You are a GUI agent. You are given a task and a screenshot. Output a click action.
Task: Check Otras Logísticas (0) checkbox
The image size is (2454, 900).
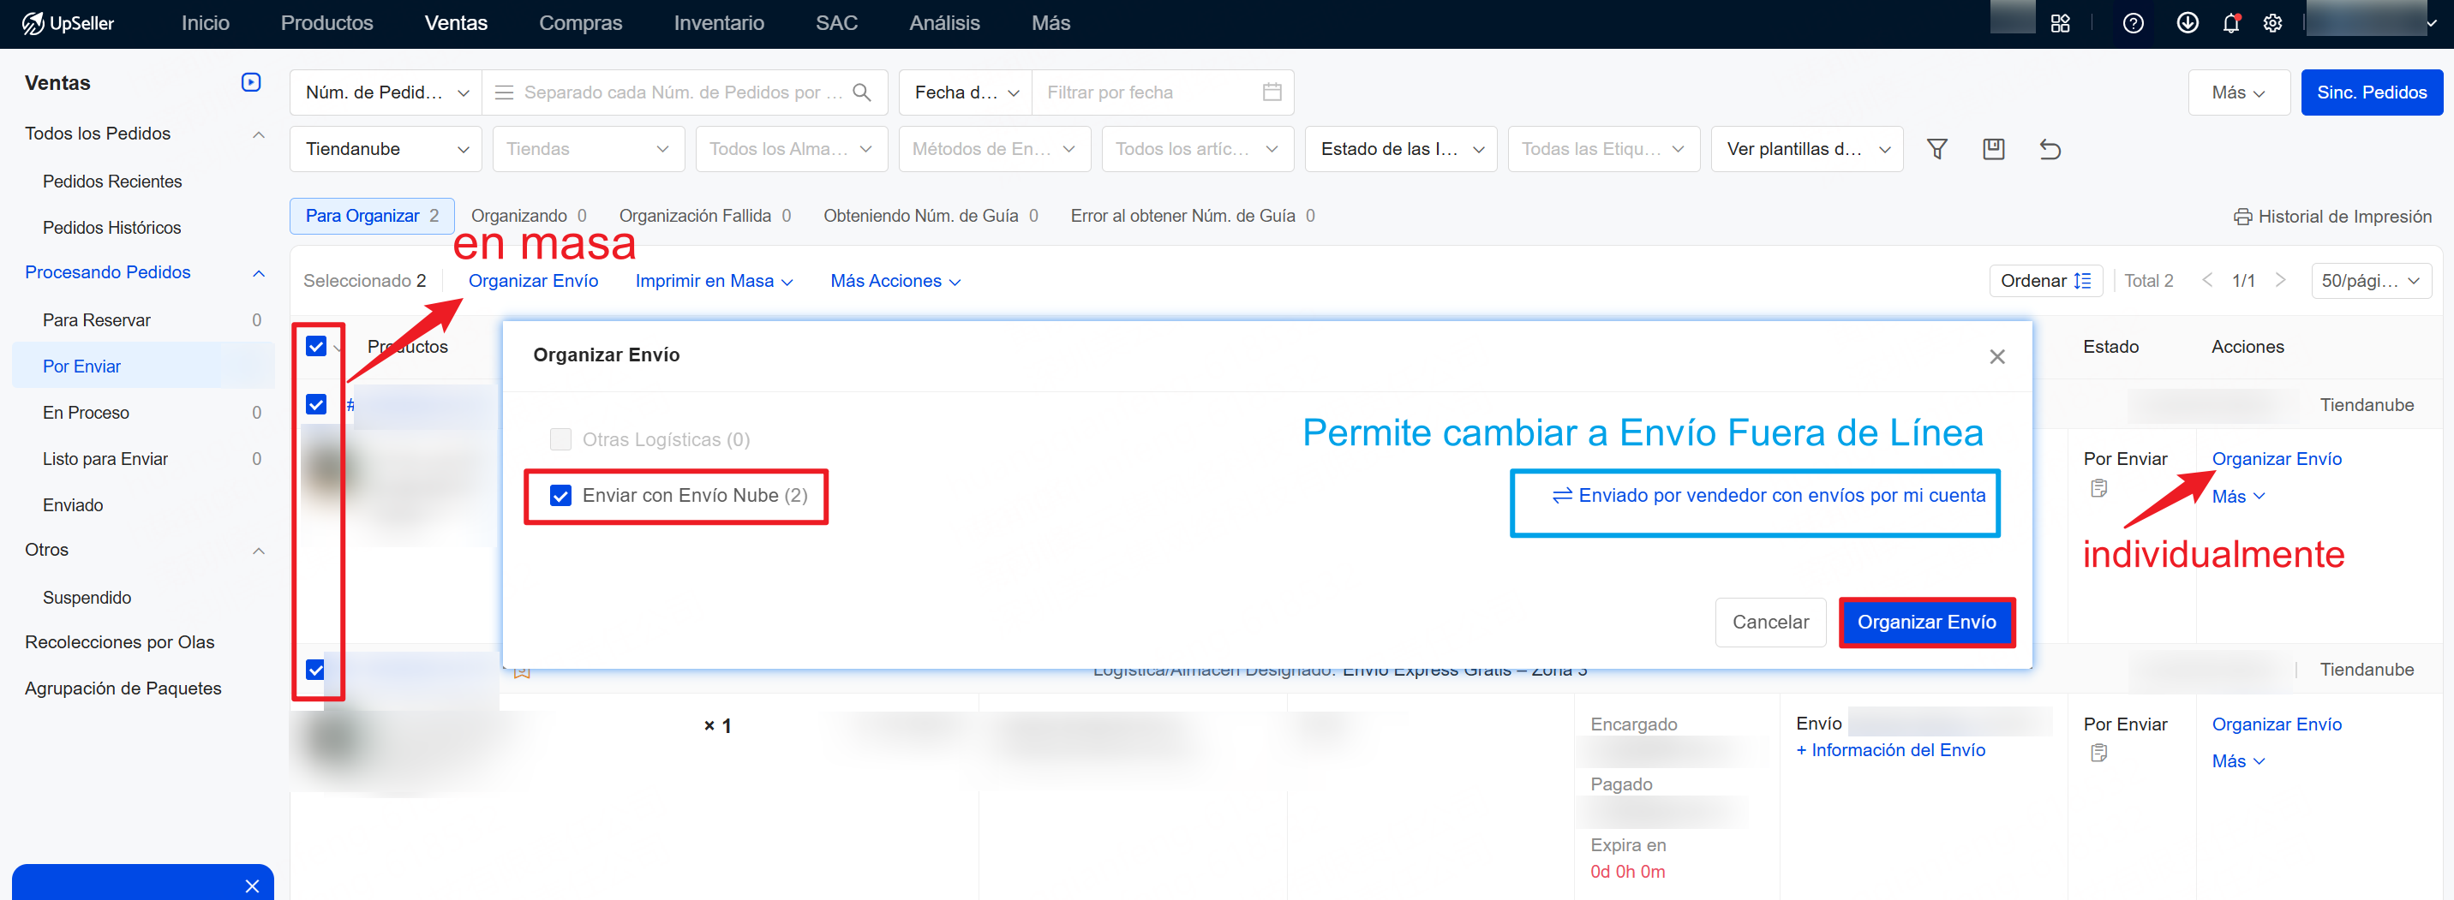click(x=560, y=439)
